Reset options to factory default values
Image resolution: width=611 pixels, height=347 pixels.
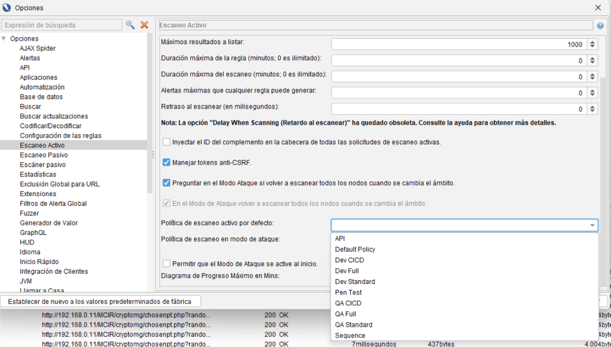[100, 301]
